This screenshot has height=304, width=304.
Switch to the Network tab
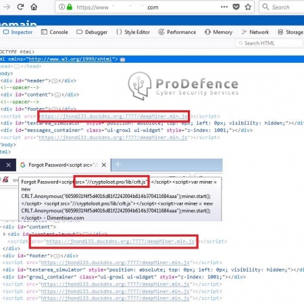[255, 32]
